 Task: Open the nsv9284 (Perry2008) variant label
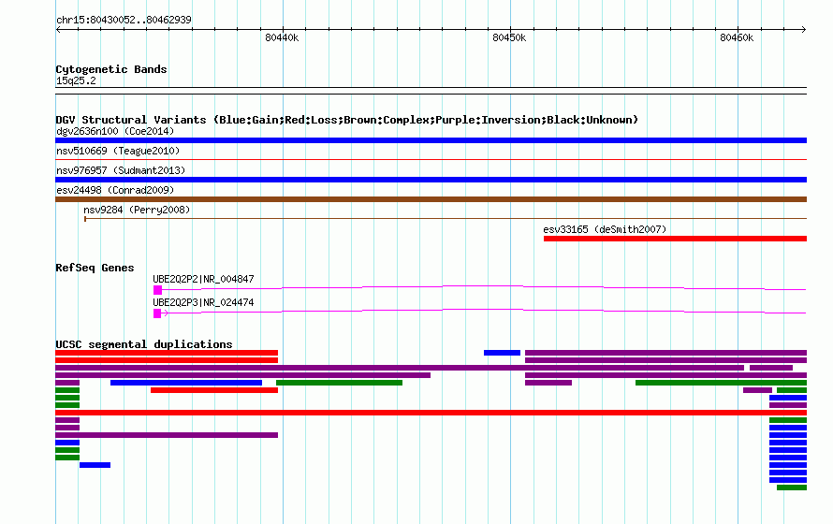[137, 210]
